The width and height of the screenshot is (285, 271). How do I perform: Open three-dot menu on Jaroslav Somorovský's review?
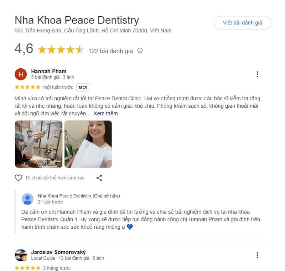257,255
